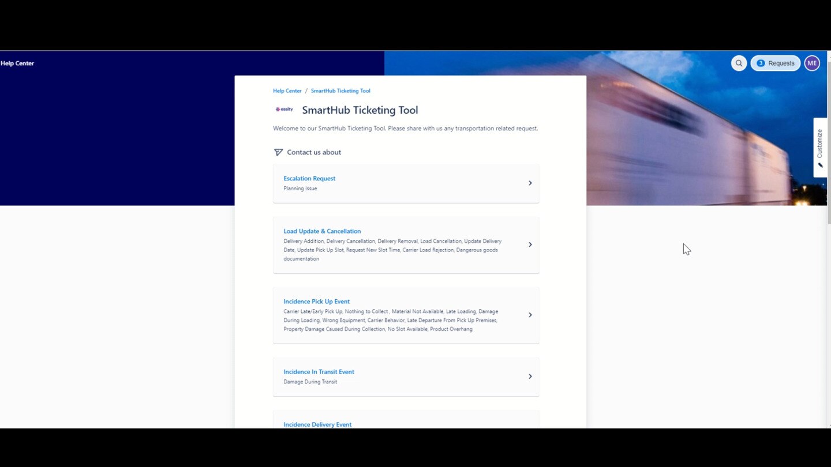Open the ME profile avatar
Viewport: 831px width, 467px height.
[812, 63]
